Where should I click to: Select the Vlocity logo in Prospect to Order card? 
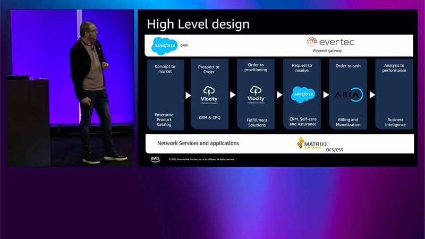point(209,94)
